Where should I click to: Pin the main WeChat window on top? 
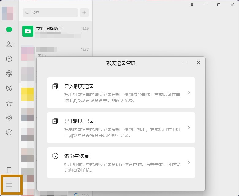(x=192, y=5)
